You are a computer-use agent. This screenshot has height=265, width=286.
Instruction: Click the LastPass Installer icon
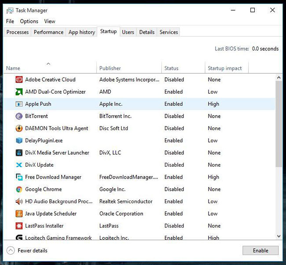[19, 226]
